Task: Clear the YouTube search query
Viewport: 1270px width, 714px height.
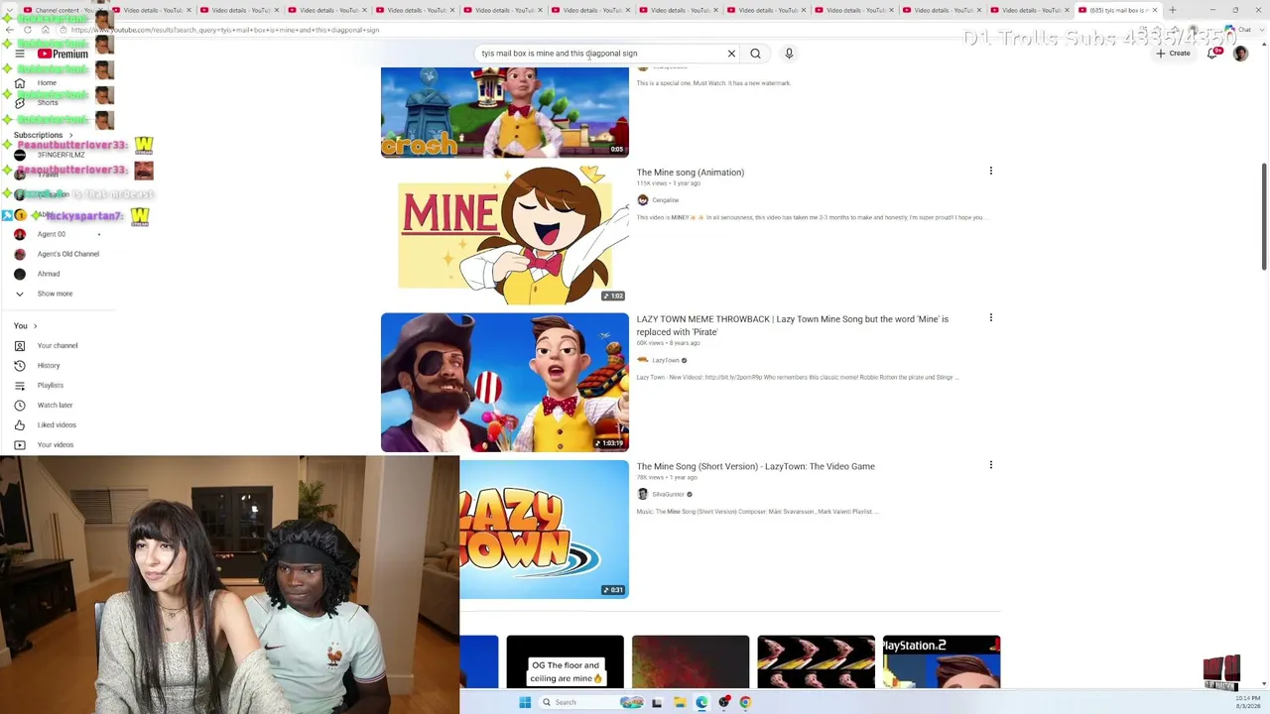Action: click(731, 54)
